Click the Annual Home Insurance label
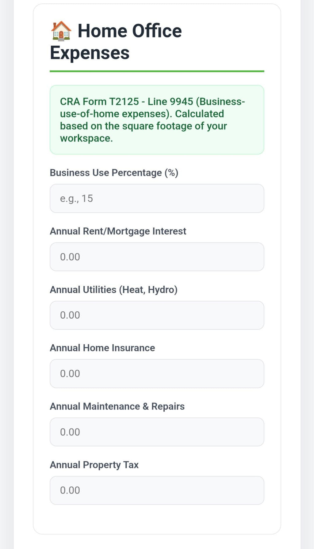314x549 pixels. [102, 348]
